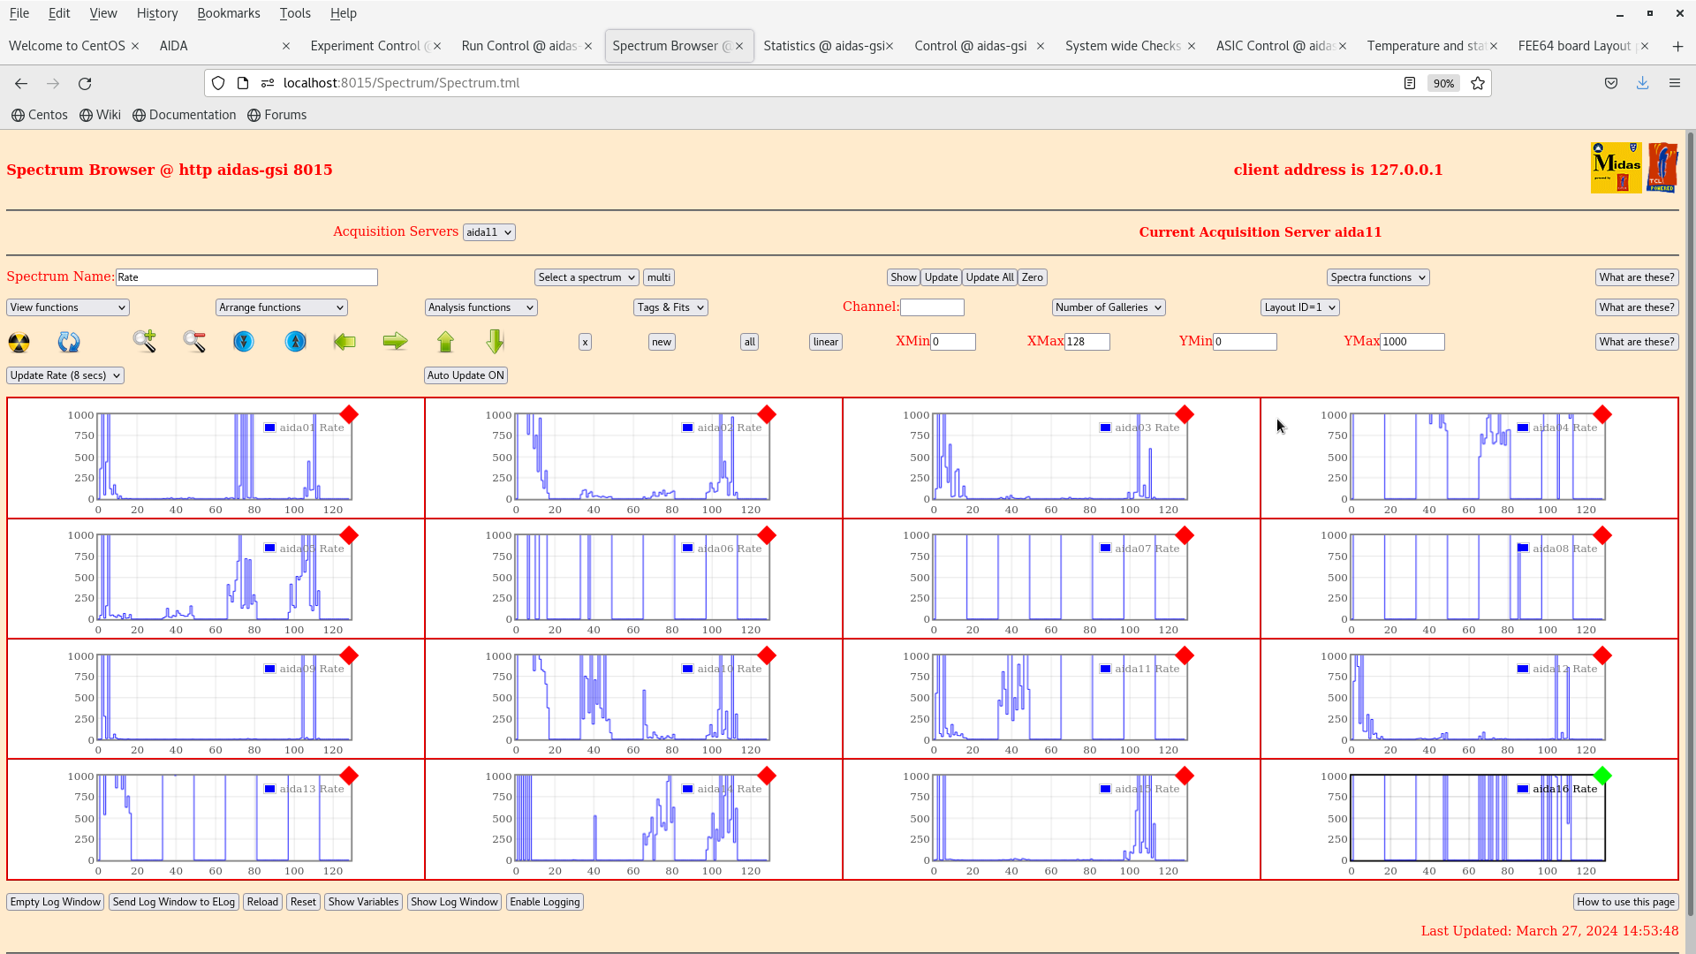Expand the Update Rate dropdown
1696x954 pixels.
point(65,375)
